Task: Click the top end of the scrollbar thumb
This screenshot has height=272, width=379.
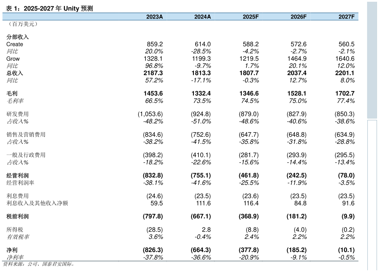Action: point(372,4)
